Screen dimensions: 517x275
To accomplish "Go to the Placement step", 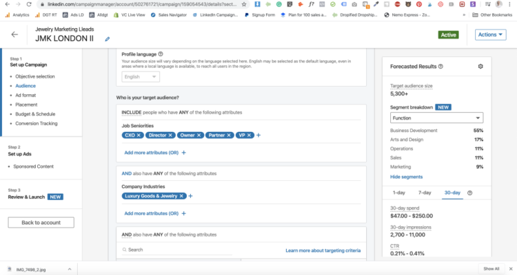I will click(x=26, y=104).
